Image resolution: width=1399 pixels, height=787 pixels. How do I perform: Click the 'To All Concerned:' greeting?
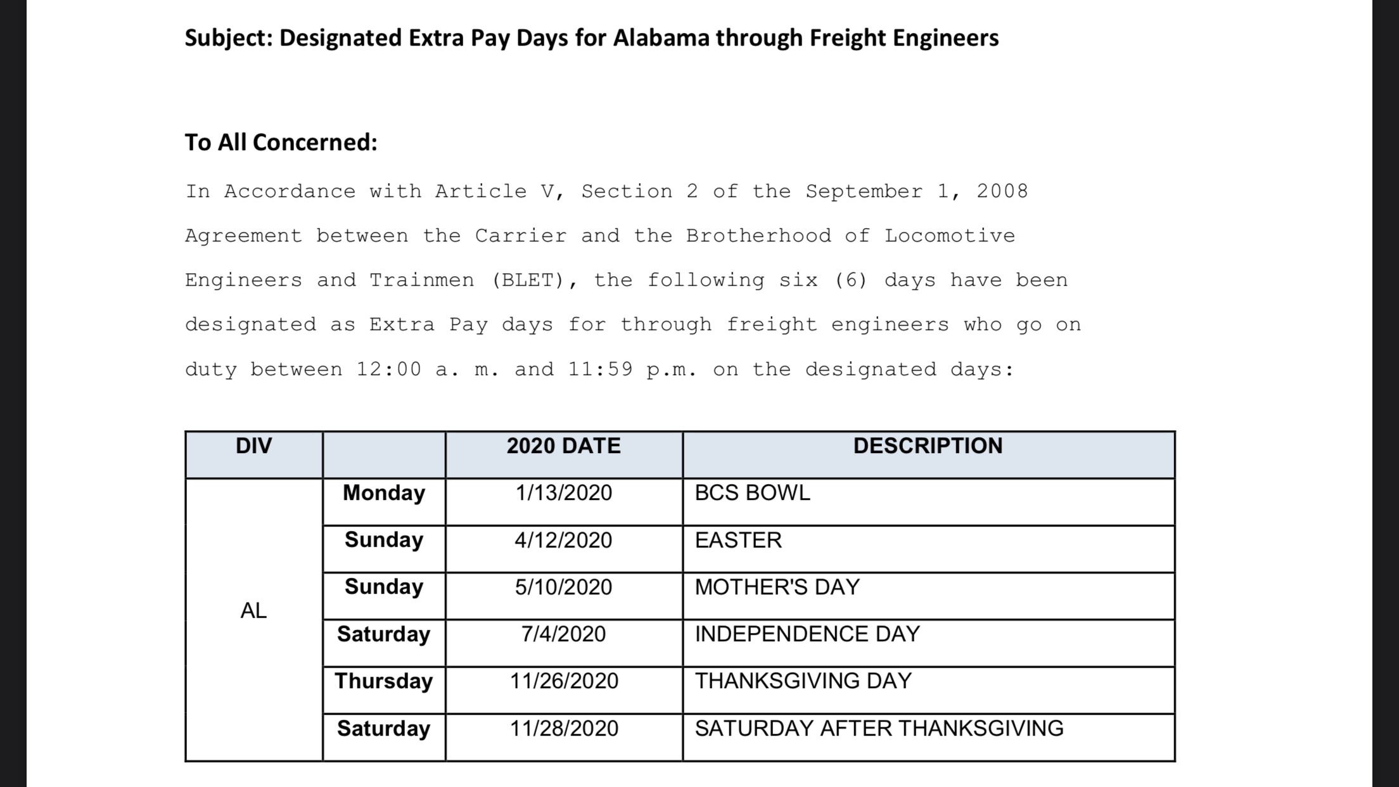pos(281,143)
